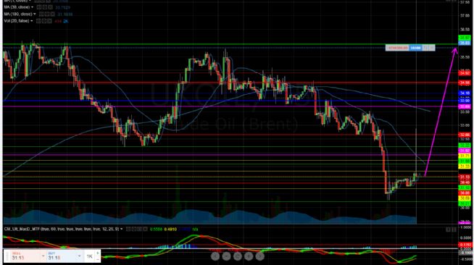Zoom in the chart with the plus circle

click(249, 256)
